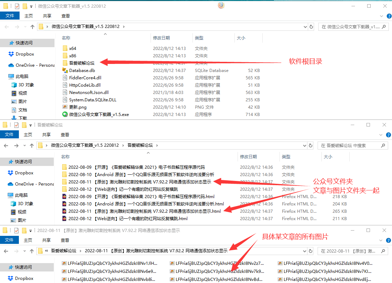Show recent locations in 微信公众号文章下载器 window
Viewport: 392px width, 283px height.
click(25, 27)
